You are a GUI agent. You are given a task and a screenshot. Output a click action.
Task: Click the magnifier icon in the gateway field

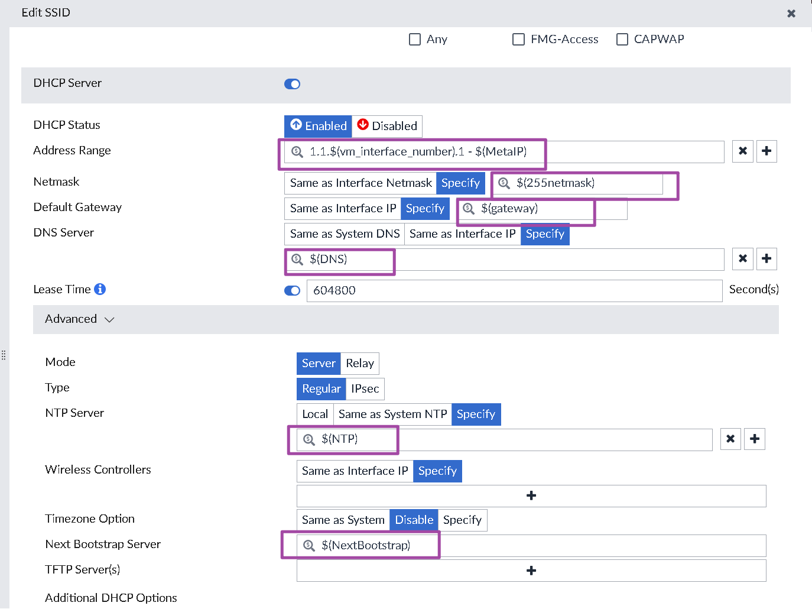point(467,209)
